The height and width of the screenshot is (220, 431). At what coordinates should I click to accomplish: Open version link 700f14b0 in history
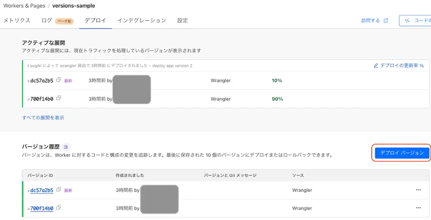click(42, 208)
